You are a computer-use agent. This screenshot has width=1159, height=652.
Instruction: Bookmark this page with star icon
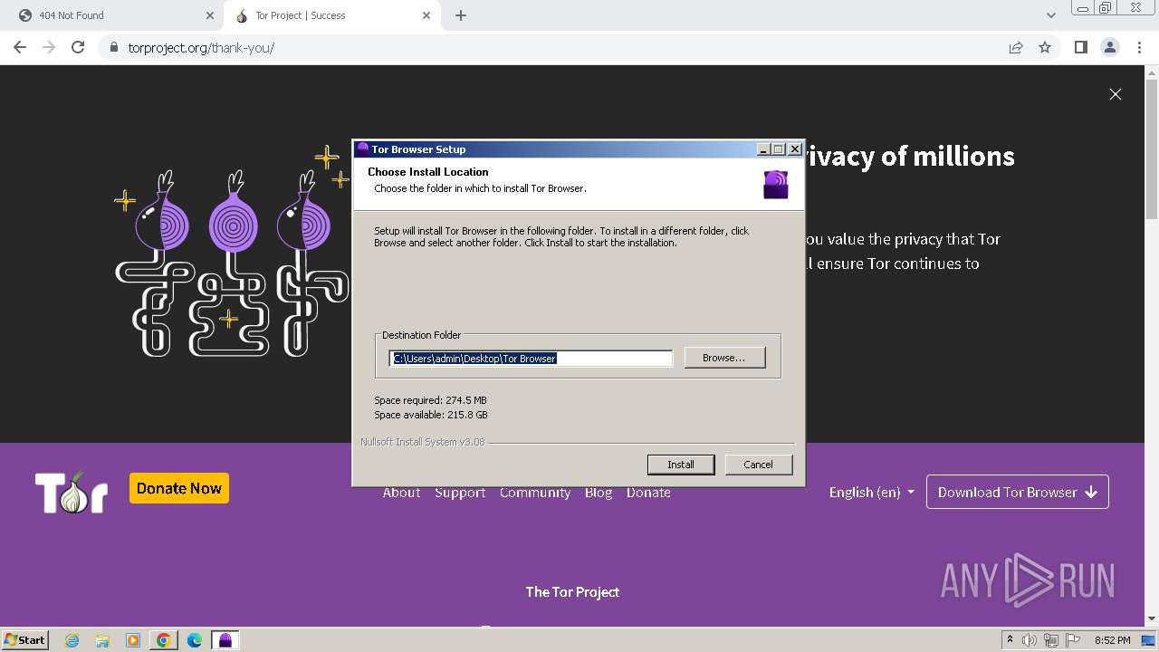(1045, 47)
